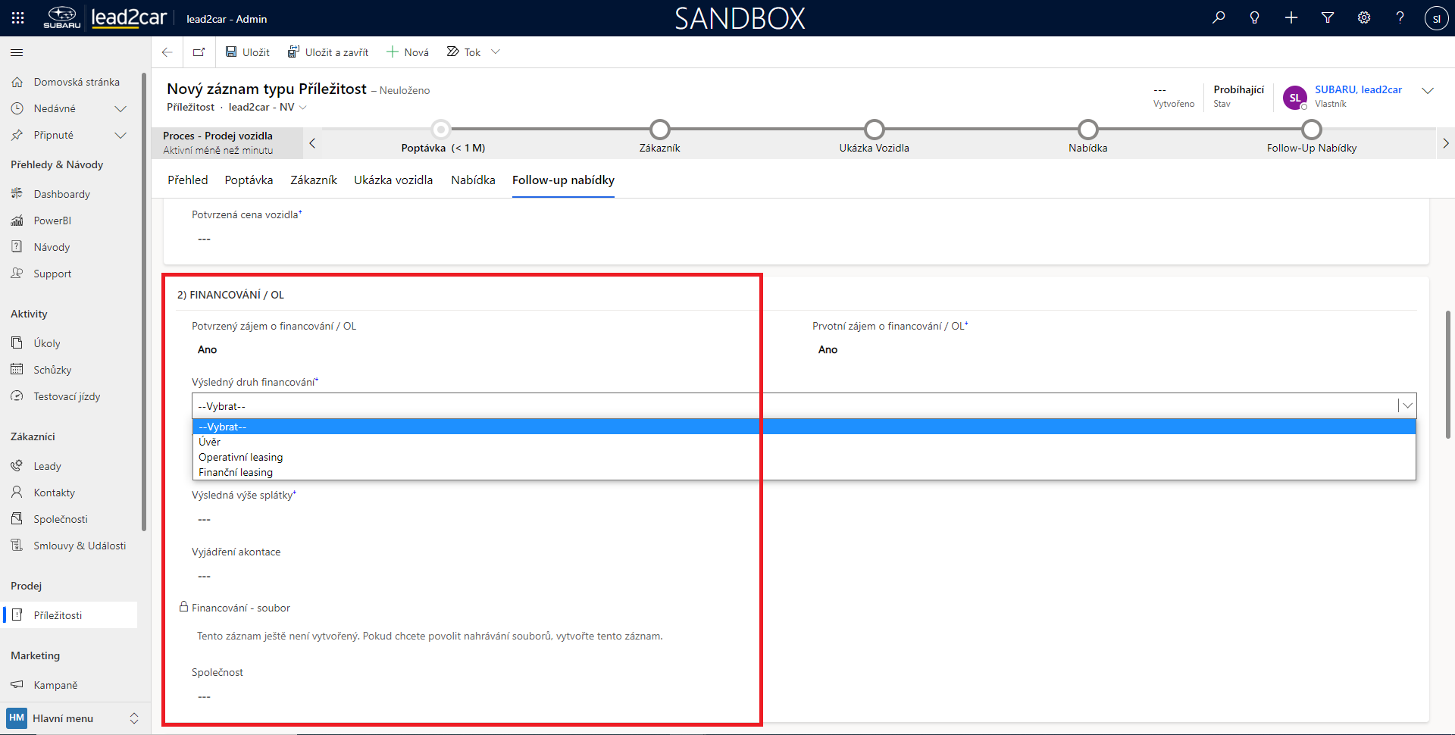Image resolution: width=1455 pixels, height=735 pixels.
Task: Select 'Operativní leasing' from the dropdown list
Action: (240, 457)
